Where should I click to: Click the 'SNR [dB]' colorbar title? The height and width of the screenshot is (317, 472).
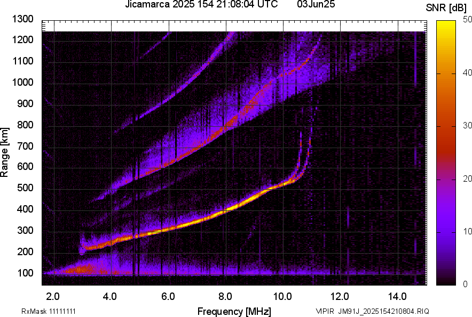[x=446, y=8]
